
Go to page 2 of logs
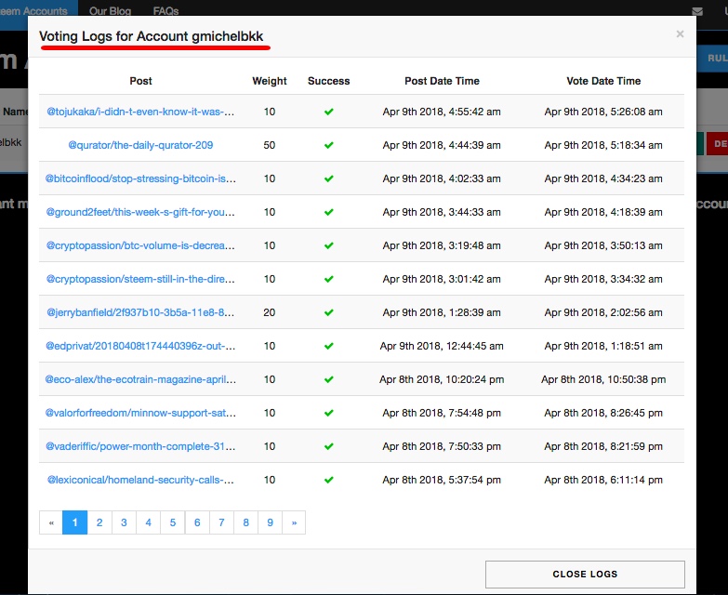99,522
